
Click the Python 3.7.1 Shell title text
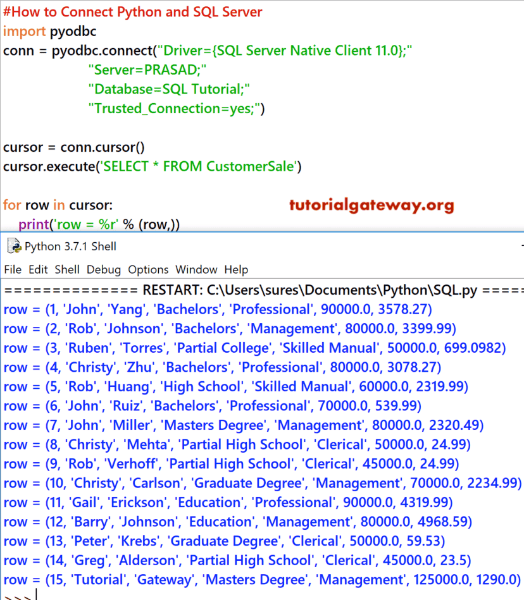pyautogui.click(x=72, y=247)
